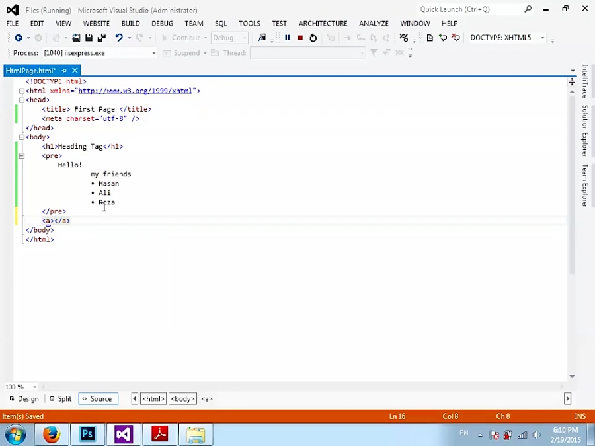Open the DEBUG menu
The height and width of the screenshot is (446, 595).
point(162,23)
